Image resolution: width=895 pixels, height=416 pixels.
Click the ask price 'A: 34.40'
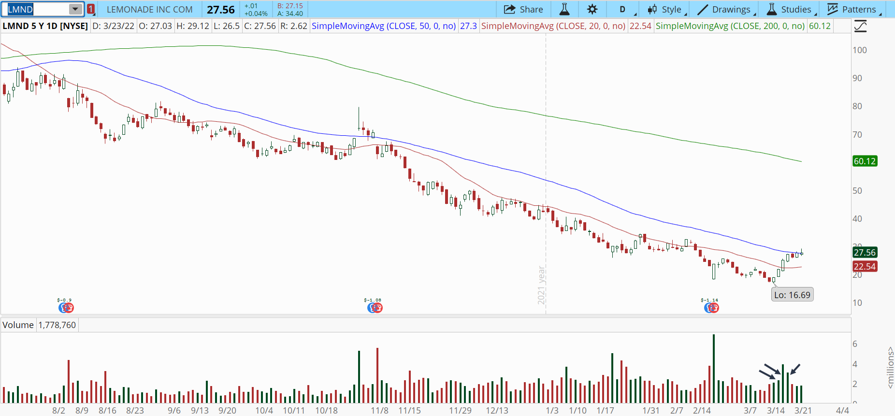click(x=290, y=14)
